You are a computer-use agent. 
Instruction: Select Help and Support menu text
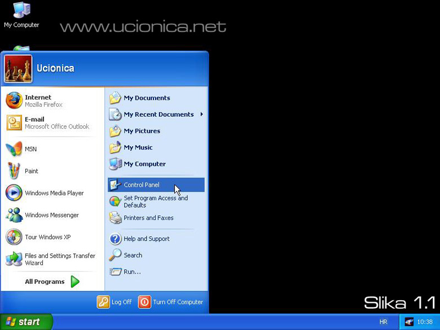pos(147,239)
